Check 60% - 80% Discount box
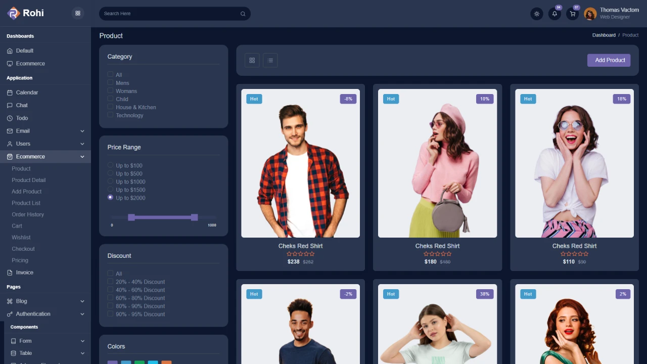Viewport: 647px width, 364px height. pyautogui.click(x=110, y=298)
